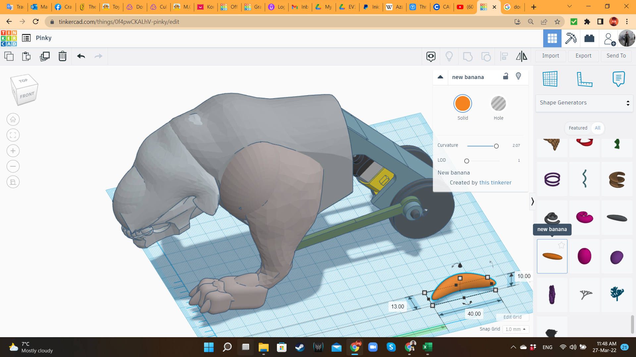Click the Curvature slider track

(x=480, y=146)
